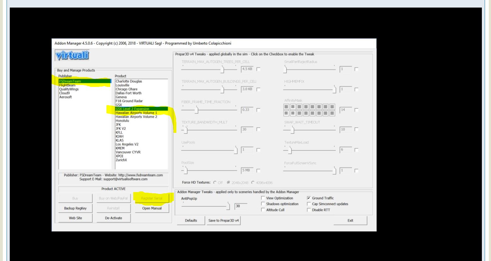Select Louisville product
The width and height of the screenshot is (491, 261).
point(141,85)
